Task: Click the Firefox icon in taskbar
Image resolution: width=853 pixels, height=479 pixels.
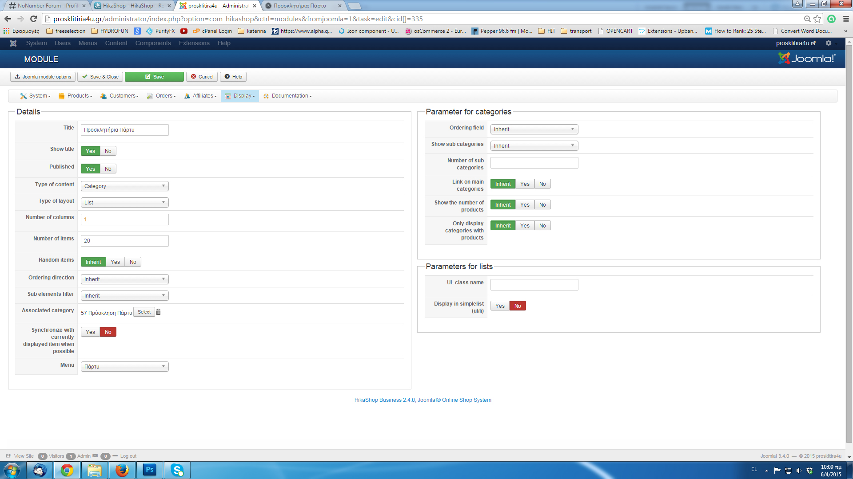Action: click(x=122, y=470)
